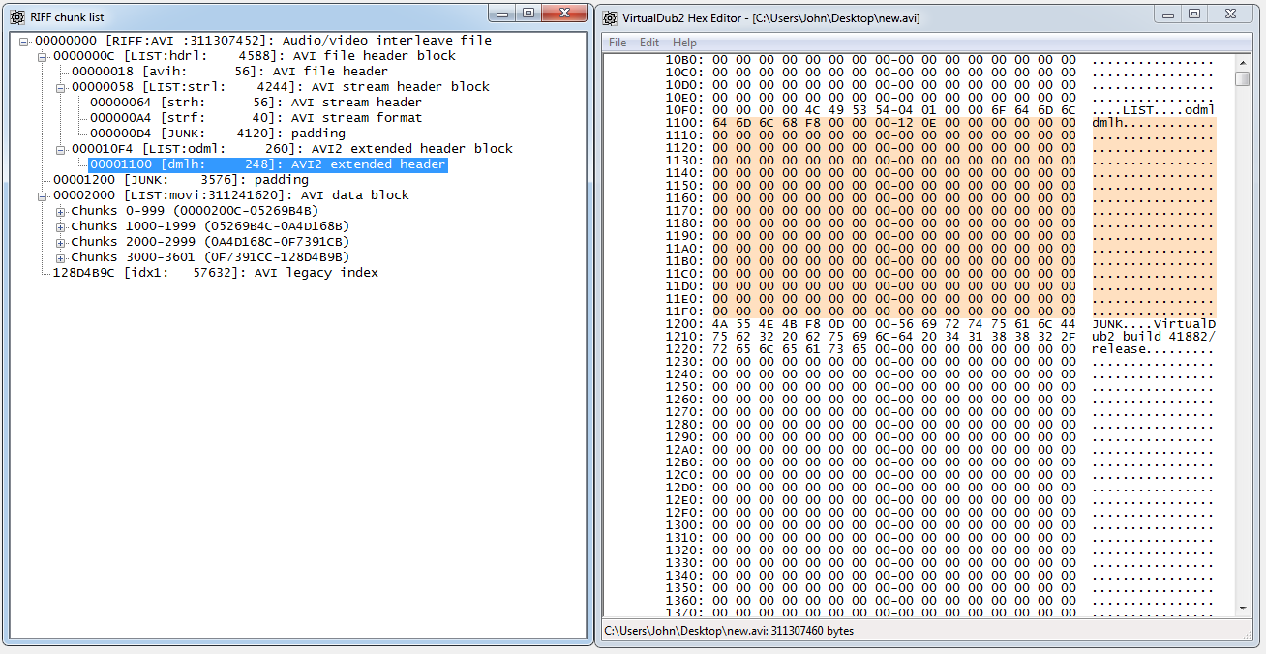Click the VirtualDub2 Hex Editor title icon
Viewport: 1266px width, 654px height.
click(611, 17)
